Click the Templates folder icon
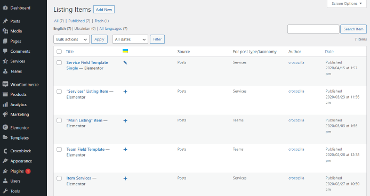 5,138
